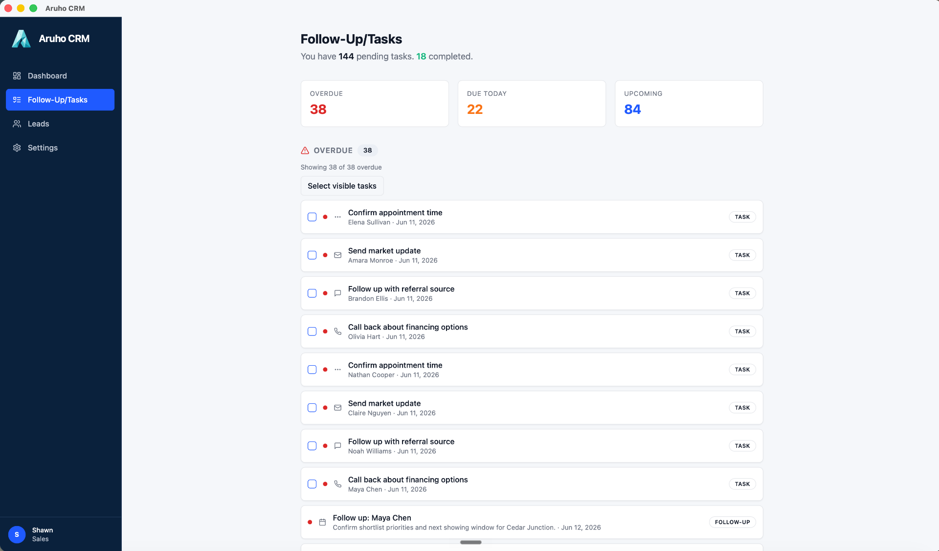Check the box for Noah Williams's referral follow-up

[x=312, y=446]
